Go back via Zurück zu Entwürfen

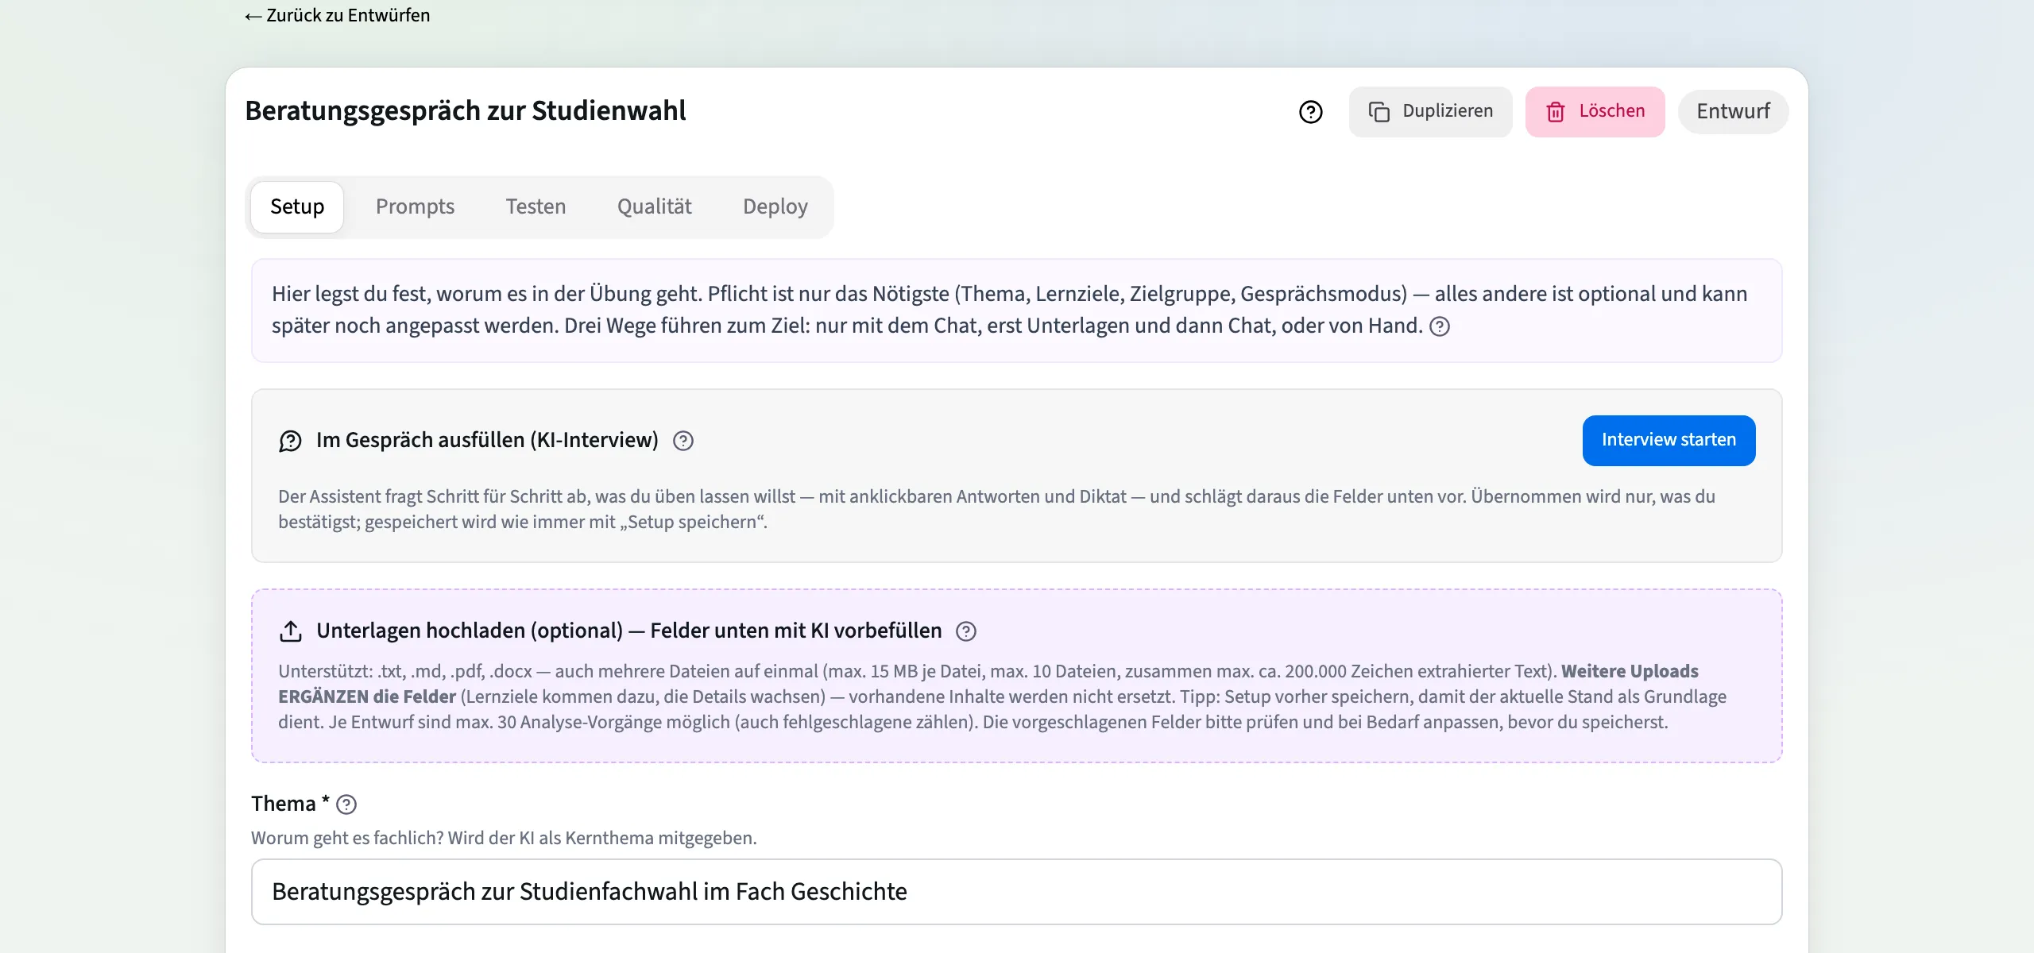[x=337, y=16]
